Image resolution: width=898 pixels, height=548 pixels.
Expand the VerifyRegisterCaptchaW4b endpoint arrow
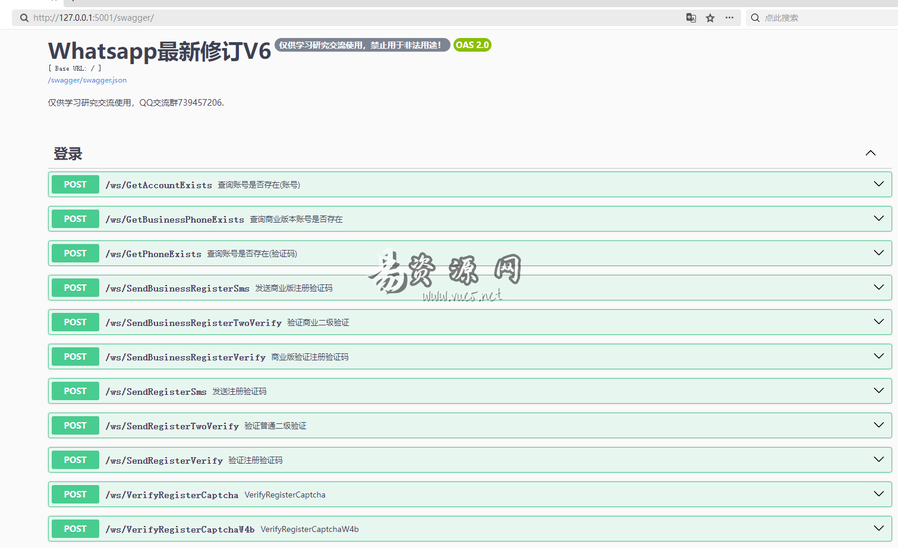(x=879, y=528)
